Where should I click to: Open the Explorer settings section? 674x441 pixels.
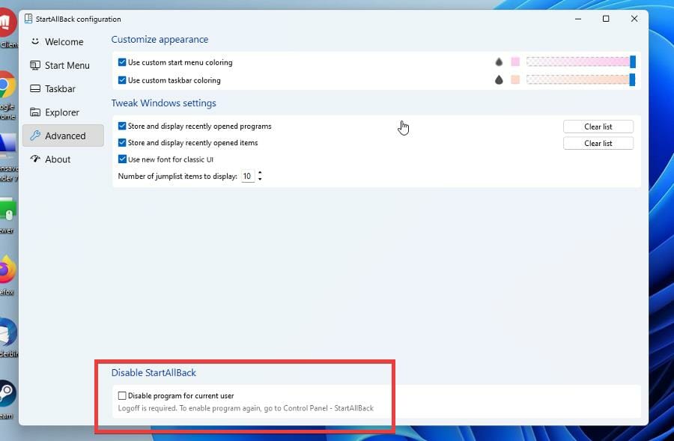(34, 112)
